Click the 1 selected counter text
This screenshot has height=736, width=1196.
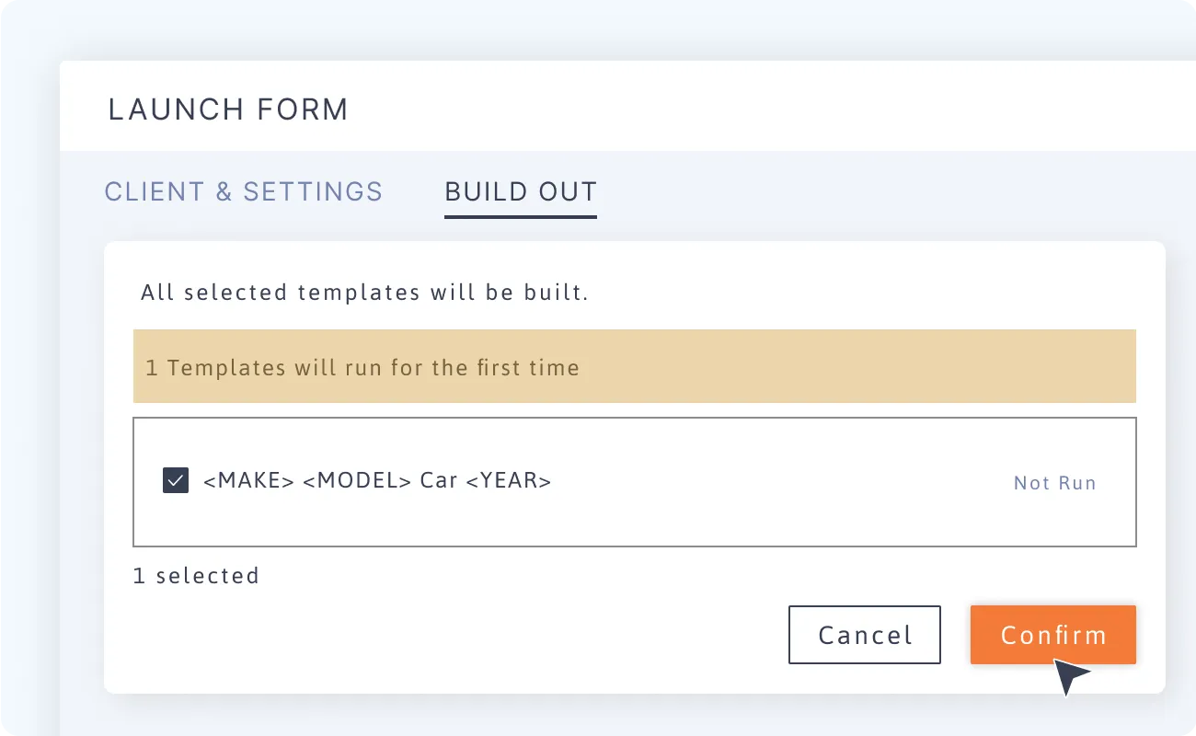click(196, 575)
